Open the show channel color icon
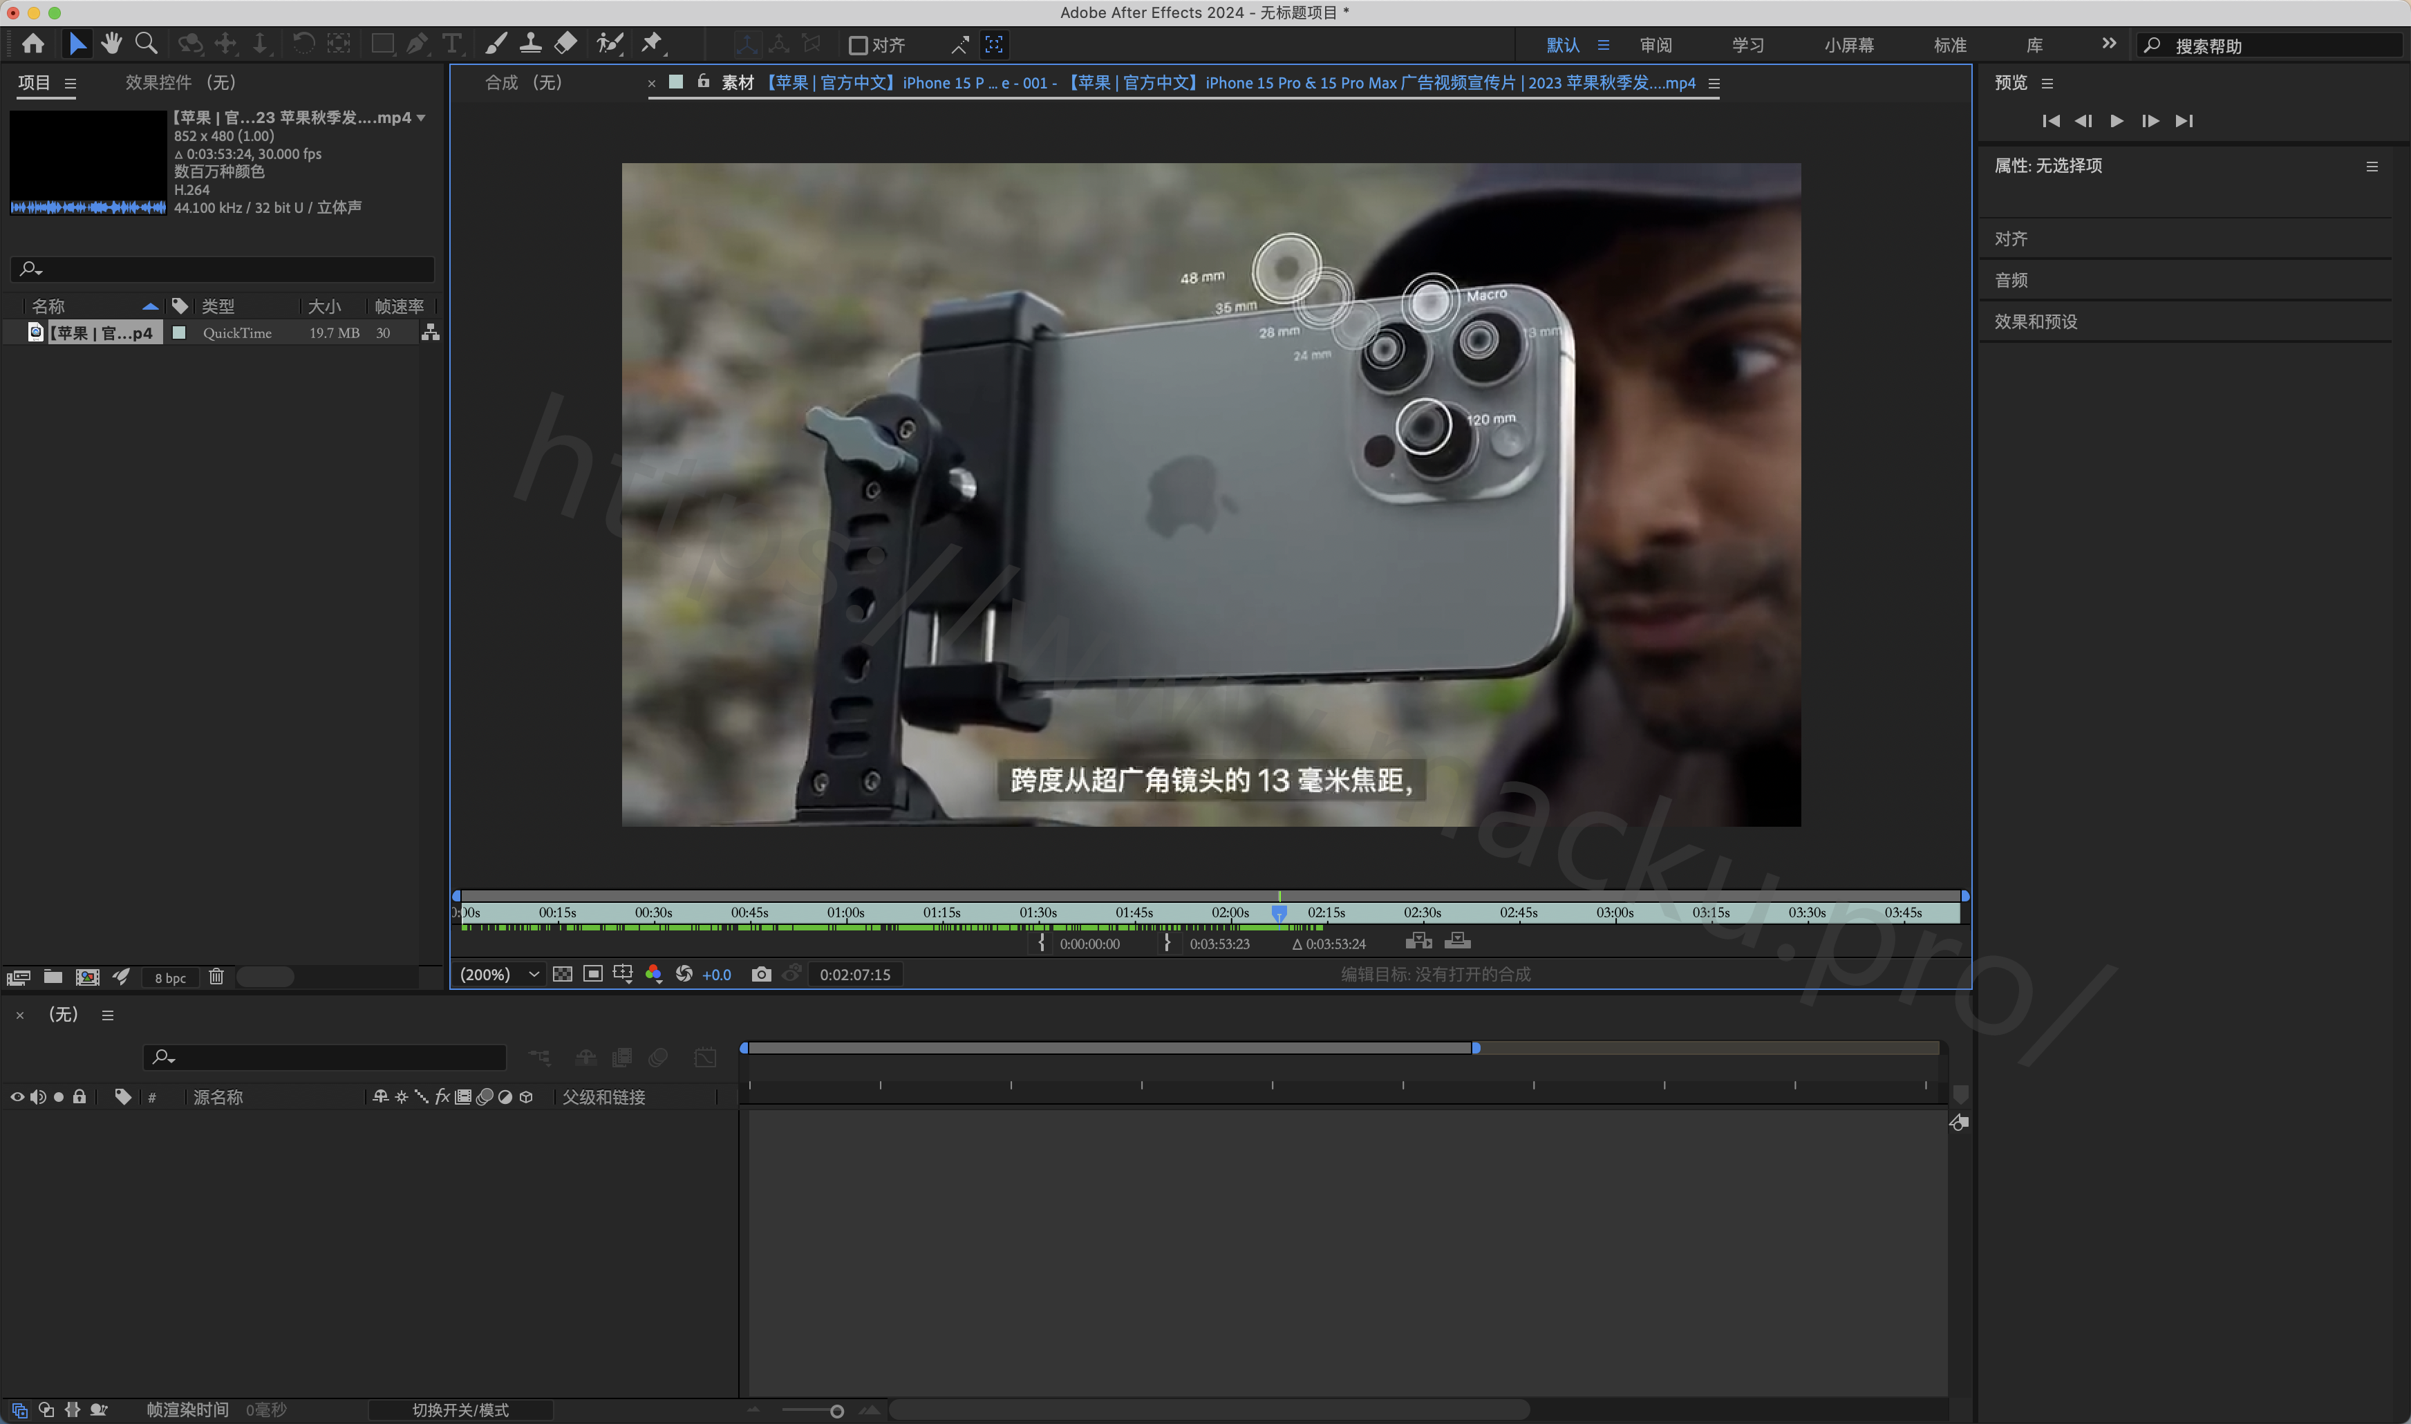2411x1424 pixels. coord(653,974)
